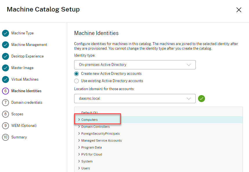Viewport: 249px width, 172px height.
Task: Click the step 10 Summary number icon
Action: [x=6, y=137]
